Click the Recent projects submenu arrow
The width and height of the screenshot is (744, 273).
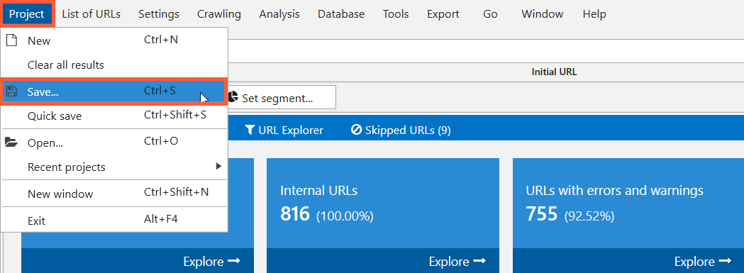click(218, 166)
